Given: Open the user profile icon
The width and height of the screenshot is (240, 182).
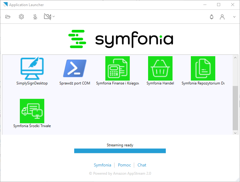Looking at the screenshot, I should tap(222, 17).
